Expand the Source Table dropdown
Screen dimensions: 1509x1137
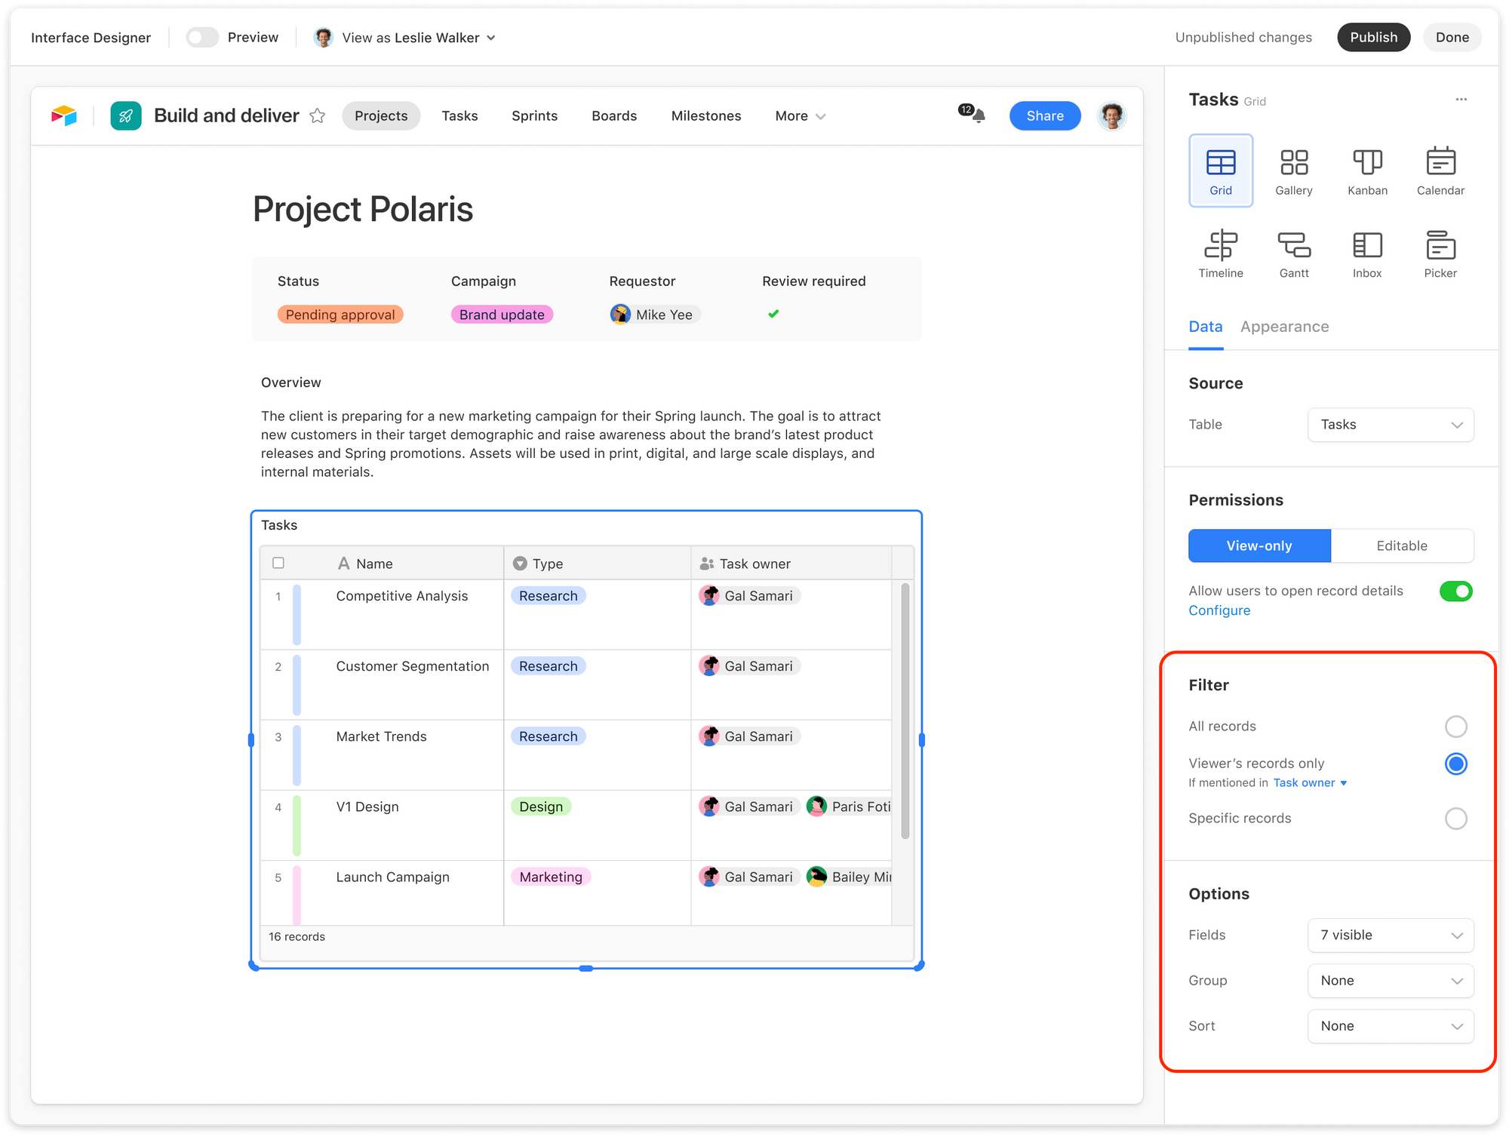(1390, 425)
